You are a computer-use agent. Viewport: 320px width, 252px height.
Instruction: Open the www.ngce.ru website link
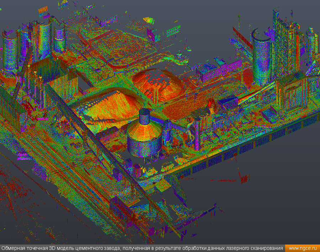click(302, 248)
